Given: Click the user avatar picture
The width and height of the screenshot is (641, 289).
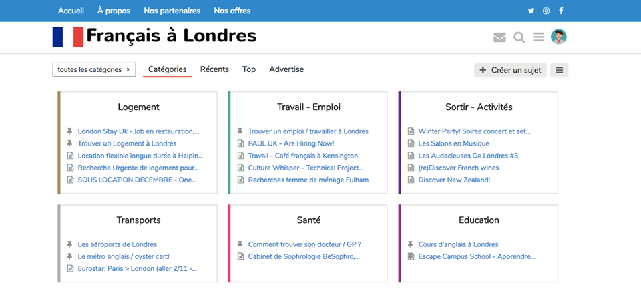Looking at the screenshot, I should (558, 37).
